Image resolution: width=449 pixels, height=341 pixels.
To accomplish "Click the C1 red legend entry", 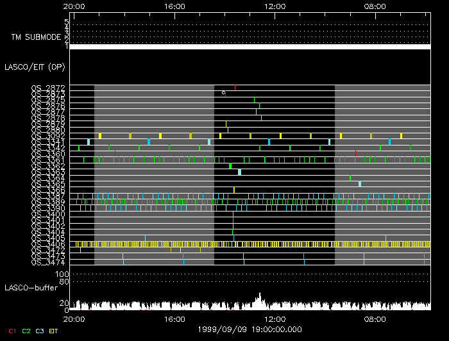I will coord(12,331).
